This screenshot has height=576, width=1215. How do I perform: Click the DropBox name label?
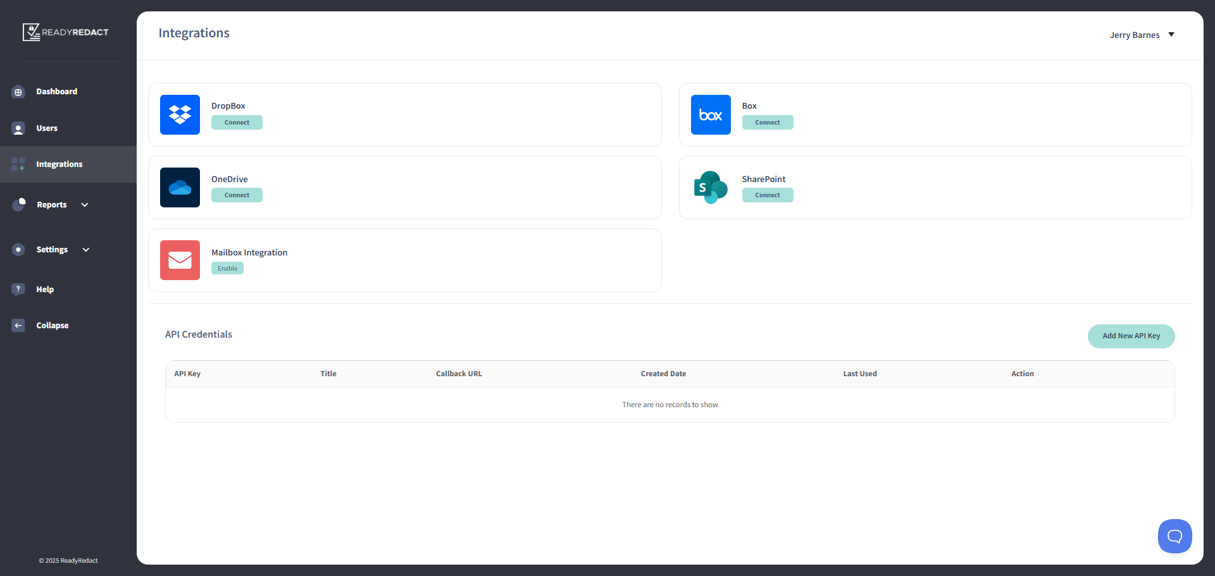(x=228, y=106)
